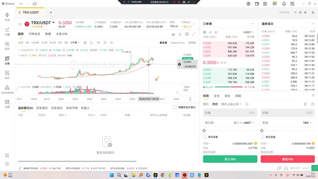Viewport: 318px width, 179px height.
Task: Open the customer support headset icon
Action: point(286,168)
